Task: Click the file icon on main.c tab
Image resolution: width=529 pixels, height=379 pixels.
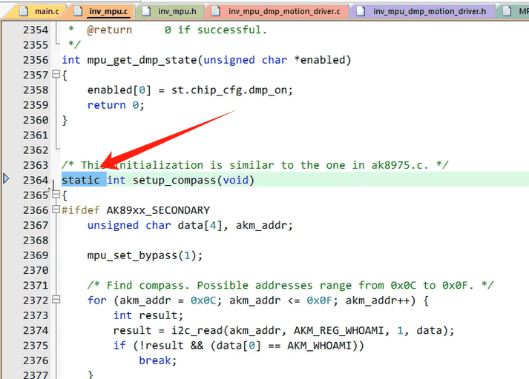Action: pos(23,11)
